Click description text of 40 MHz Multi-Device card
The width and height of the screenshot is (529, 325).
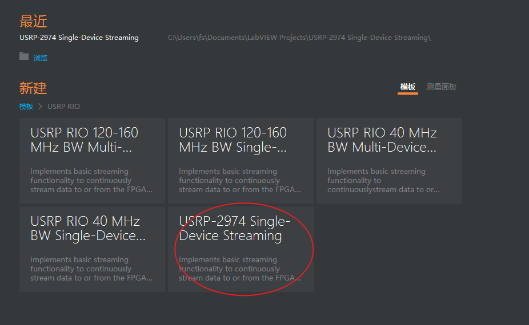(x=383, y=181)
